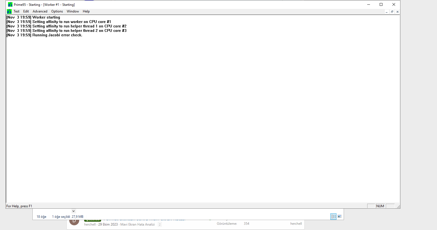This screenshot has height=230, width=437.
Task: Open herchell profile link under thread title
Action: (x=90, y=224)
